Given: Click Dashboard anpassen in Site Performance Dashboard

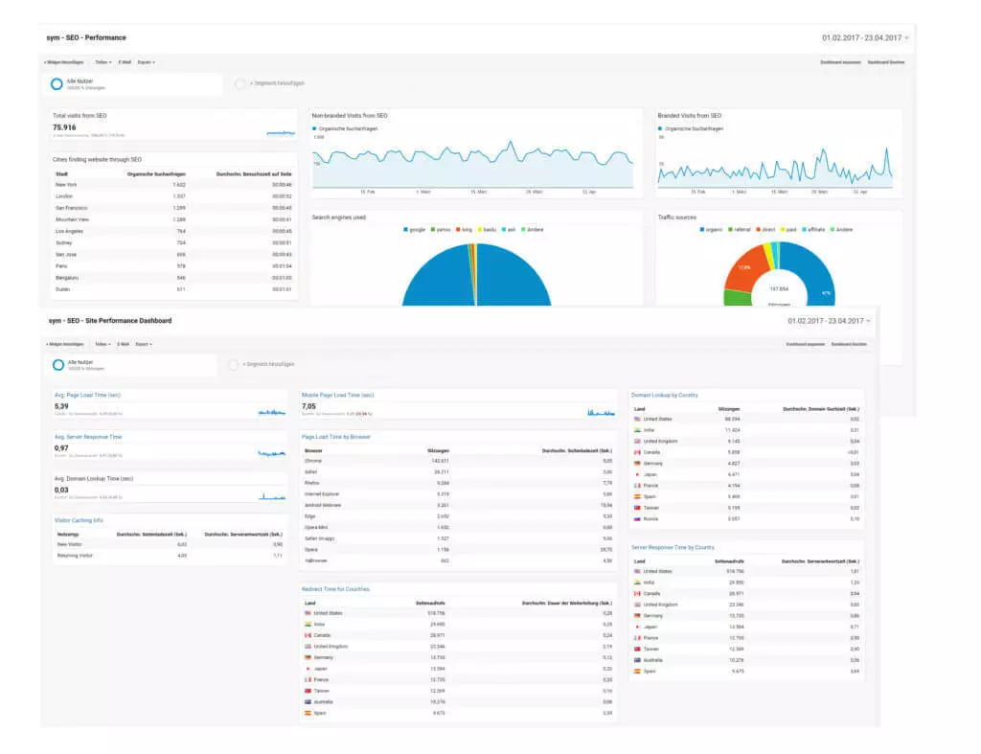Looking at the screenshot, I should click(805, 344).
